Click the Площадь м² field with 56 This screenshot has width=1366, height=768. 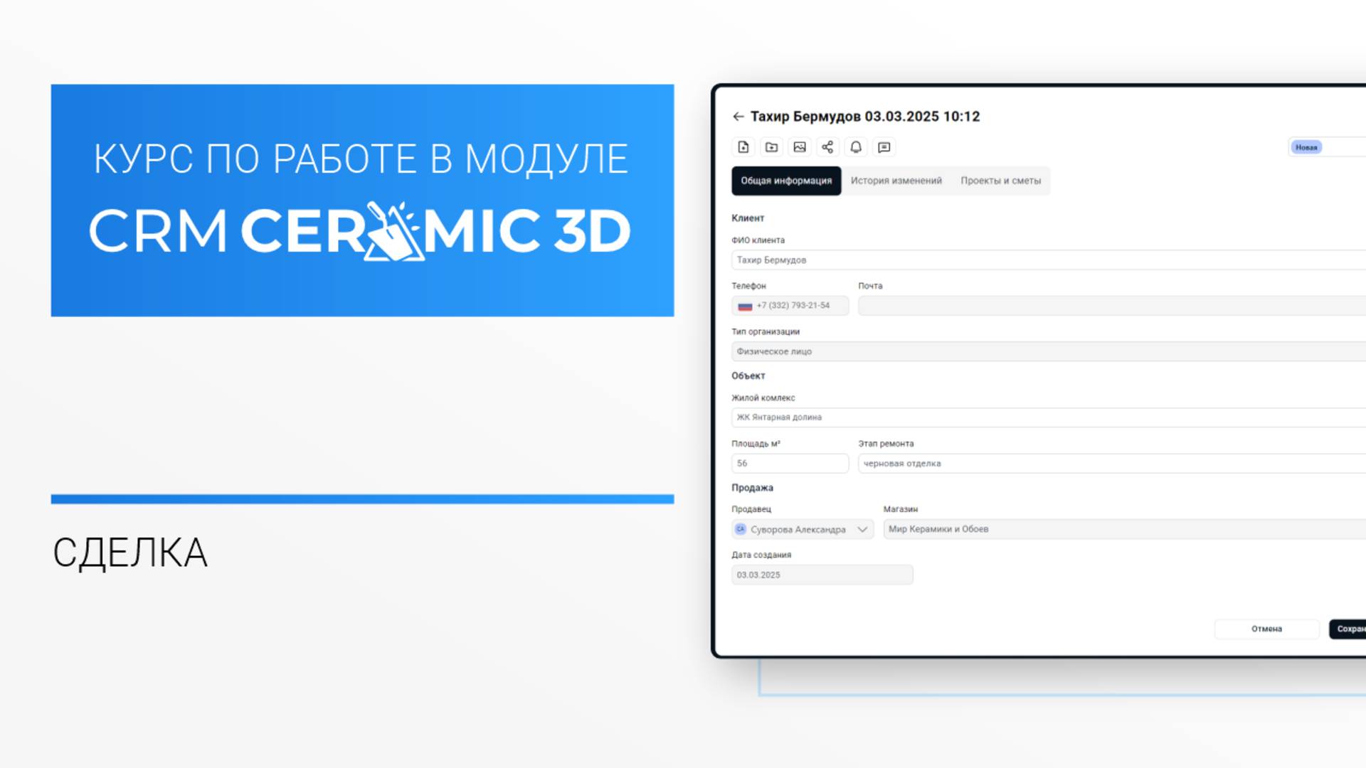pyautogui.click(x=790, y=464)
